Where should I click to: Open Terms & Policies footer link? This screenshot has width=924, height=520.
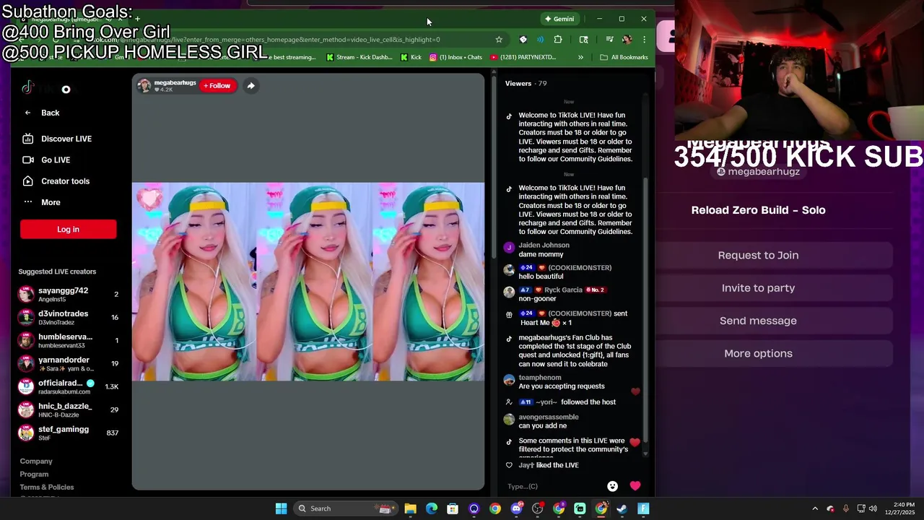47,487
